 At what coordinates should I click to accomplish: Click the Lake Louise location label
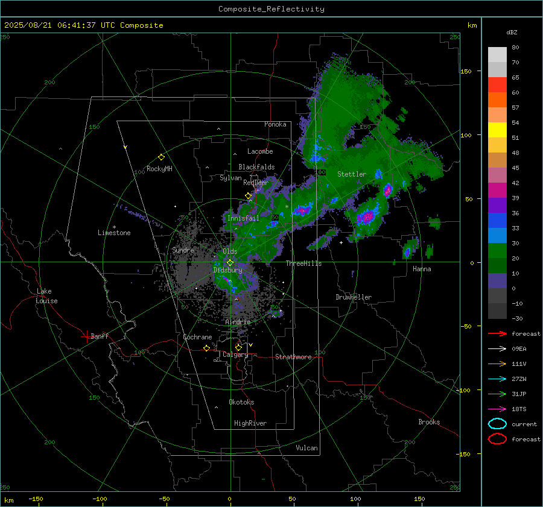(x=46, y=296)
